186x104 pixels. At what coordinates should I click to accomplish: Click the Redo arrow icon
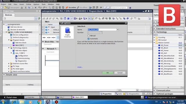[x=44, y=8]
